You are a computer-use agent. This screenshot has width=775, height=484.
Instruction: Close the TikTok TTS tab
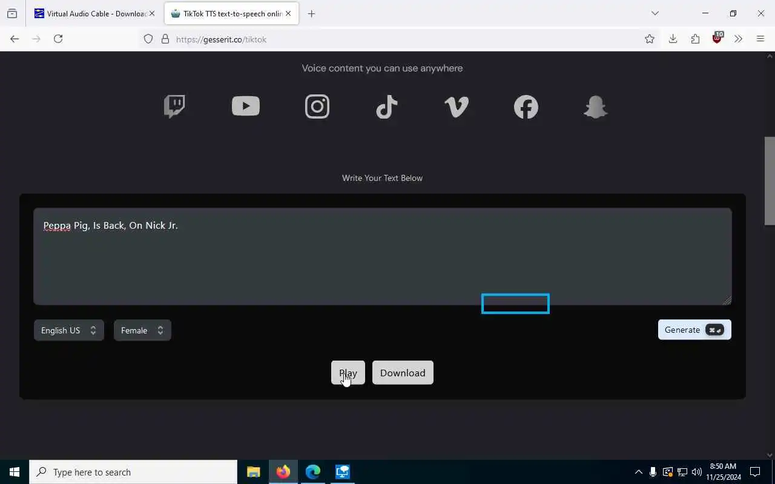tap(288, 13)
